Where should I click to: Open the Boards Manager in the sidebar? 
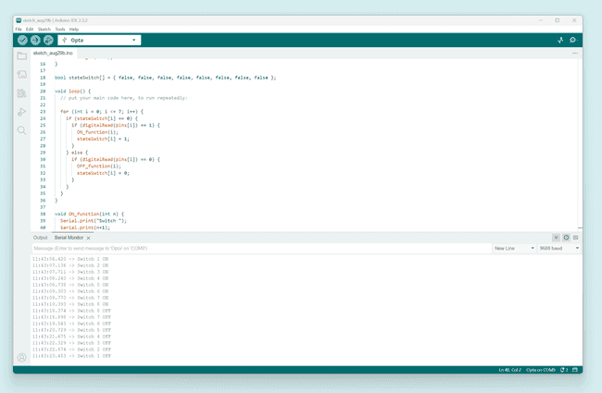pyautogui.click(x=21, y=75)
